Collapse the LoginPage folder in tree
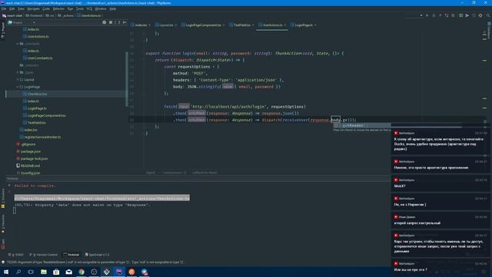Screen dimensions: 492x277 point(18,87)
